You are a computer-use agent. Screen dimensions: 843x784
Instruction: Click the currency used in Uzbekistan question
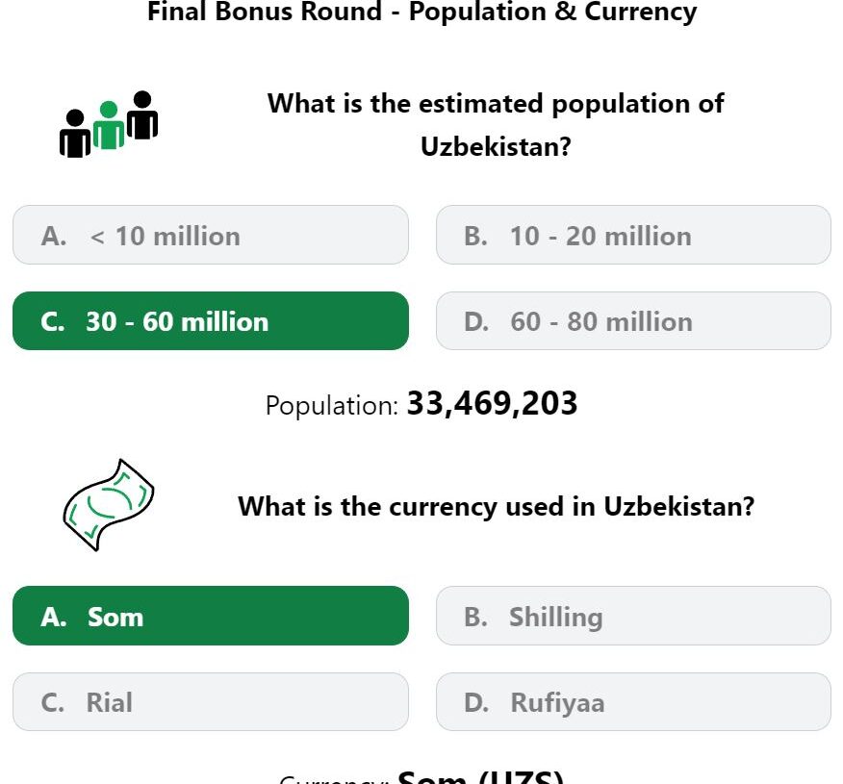[497, 506]
